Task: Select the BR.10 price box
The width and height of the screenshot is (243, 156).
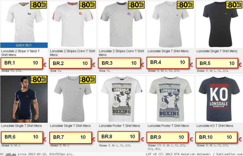Action: click(x=216, y=137)
